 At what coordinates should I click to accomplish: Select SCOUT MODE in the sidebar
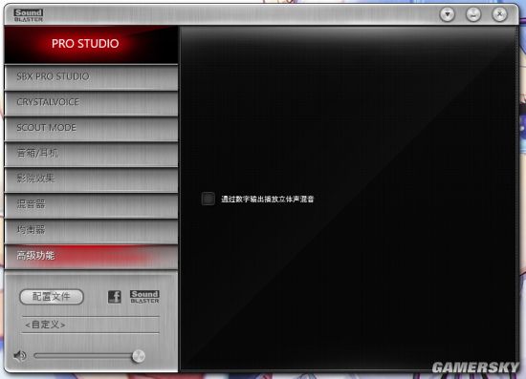[x=91, y=128]
